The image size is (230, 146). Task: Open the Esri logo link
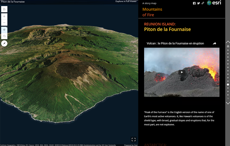[x=214, y=3]
